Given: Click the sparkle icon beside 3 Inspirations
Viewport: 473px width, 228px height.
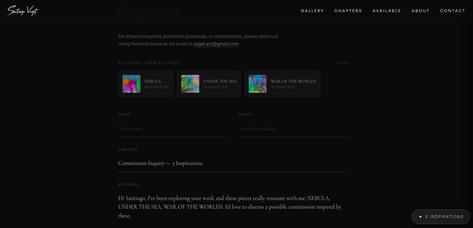Looking at the screenshot, I should coord(420,217).
